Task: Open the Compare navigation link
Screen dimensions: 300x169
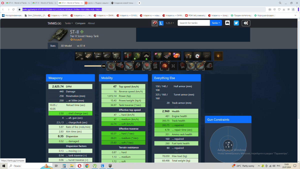Action: [80, 23]
